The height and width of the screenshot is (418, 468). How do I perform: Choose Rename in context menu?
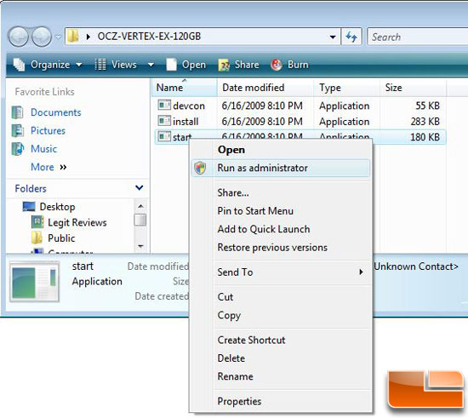[281, 376]
